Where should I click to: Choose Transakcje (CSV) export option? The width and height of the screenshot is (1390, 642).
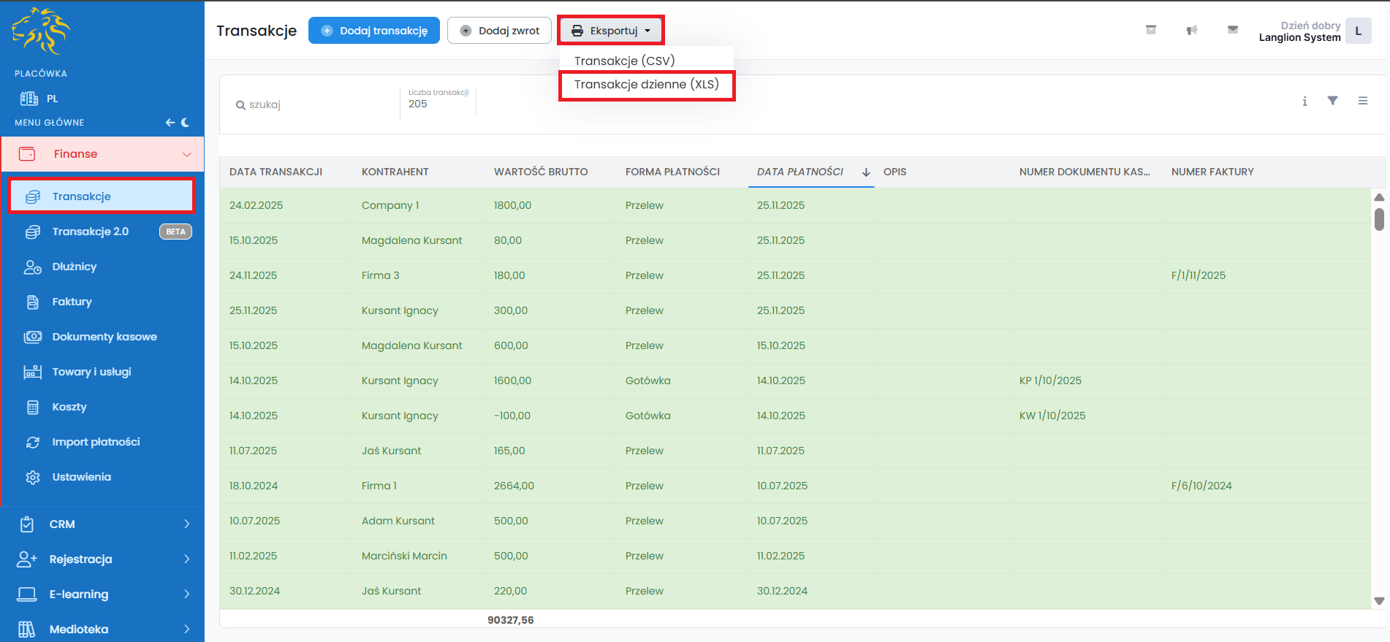pos(624,61)
